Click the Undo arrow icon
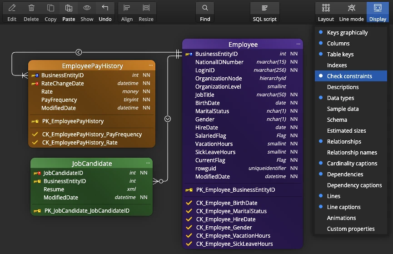 coord(105,8)
